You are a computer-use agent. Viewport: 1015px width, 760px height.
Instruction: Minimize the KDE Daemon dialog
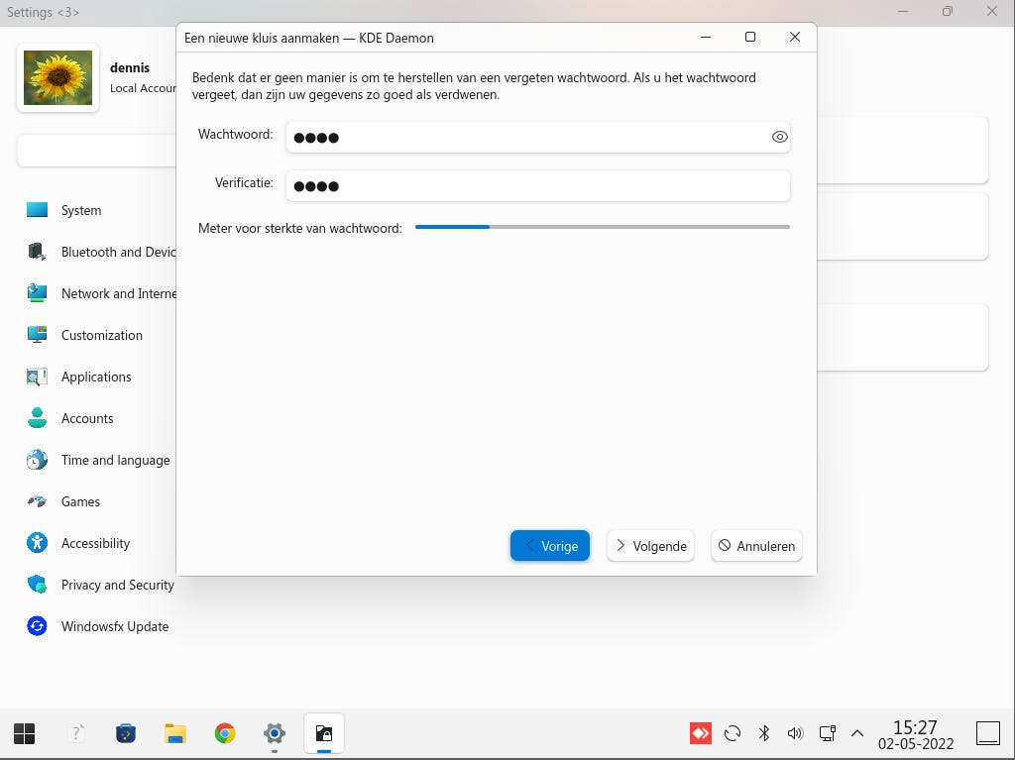pos(706,37)
